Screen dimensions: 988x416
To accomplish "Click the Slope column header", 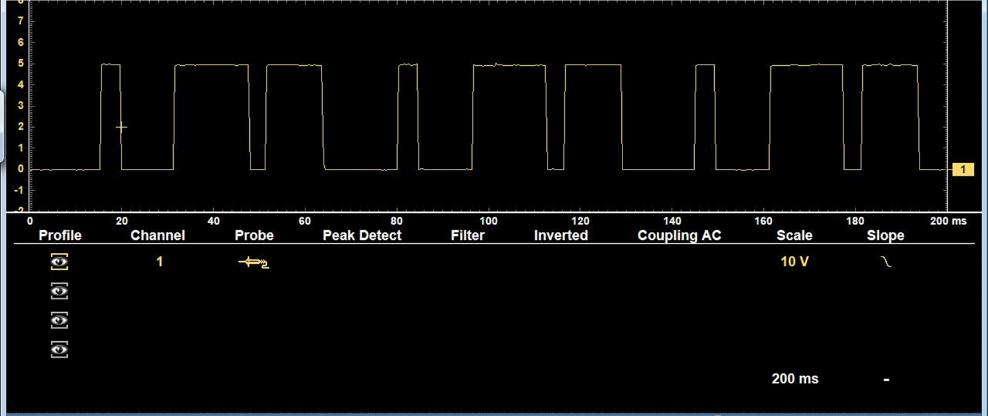I will click(885, 235).
